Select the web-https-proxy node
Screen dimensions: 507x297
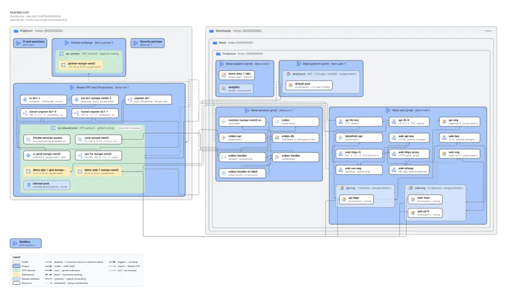(x=409, y=154)
